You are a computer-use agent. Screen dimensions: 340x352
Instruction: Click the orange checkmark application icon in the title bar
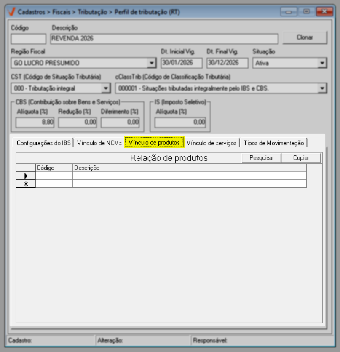11,12
